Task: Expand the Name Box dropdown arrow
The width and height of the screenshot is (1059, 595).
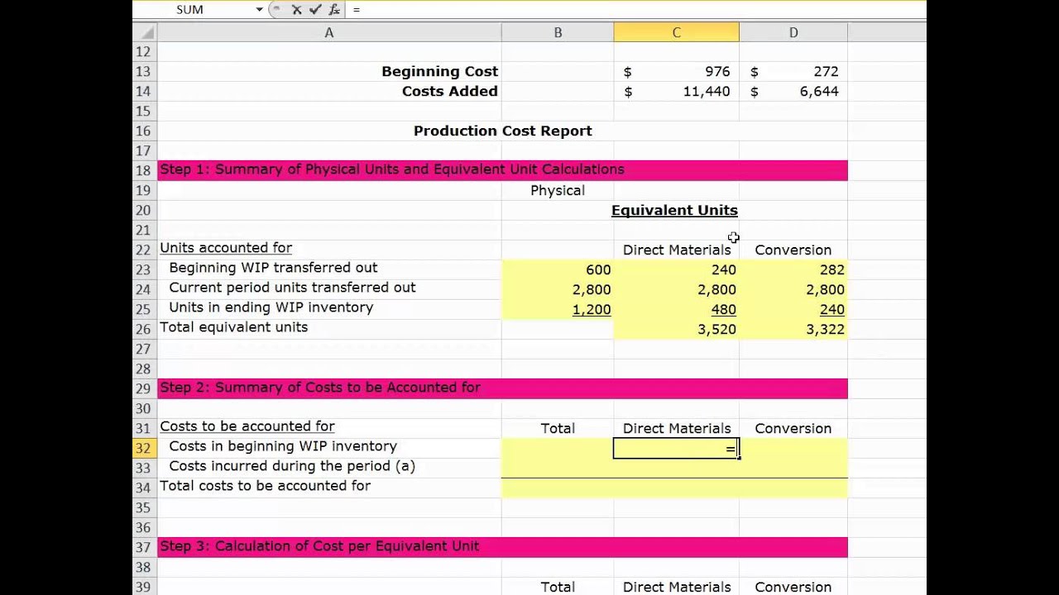Action: pyautogui.click(x=259, y=10)
